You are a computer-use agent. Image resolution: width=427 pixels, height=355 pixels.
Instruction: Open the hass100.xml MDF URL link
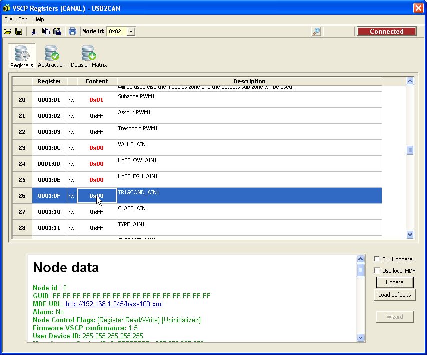114,304
